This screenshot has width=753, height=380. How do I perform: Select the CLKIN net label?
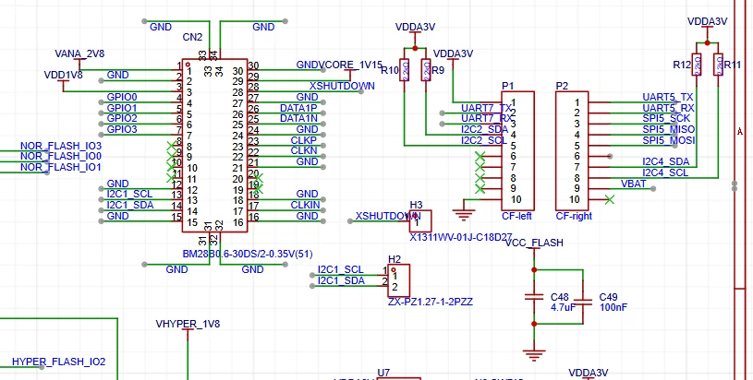tap(305, 205)
